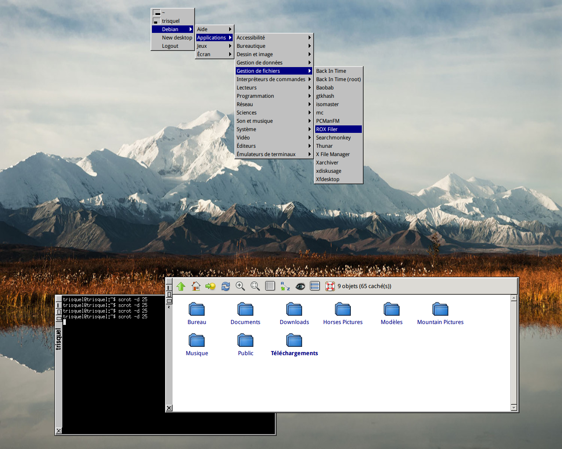
Task: Click the '~' window entry in root menu
Action: (x=173, y=13)
